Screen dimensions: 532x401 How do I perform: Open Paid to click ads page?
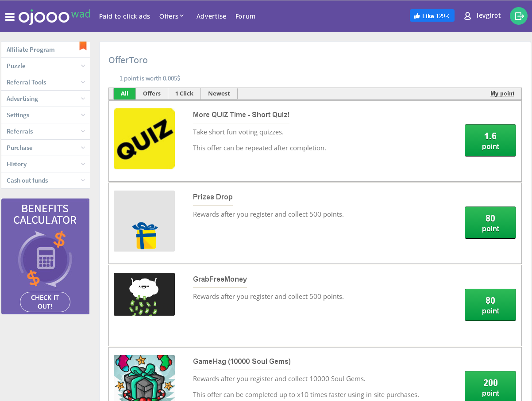click(x=124, y=16)
